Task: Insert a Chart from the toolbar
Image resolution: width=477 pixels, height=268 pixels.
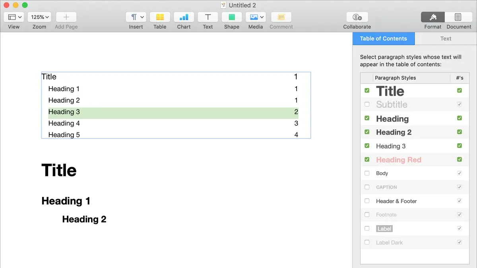Action: click(184, 17)
